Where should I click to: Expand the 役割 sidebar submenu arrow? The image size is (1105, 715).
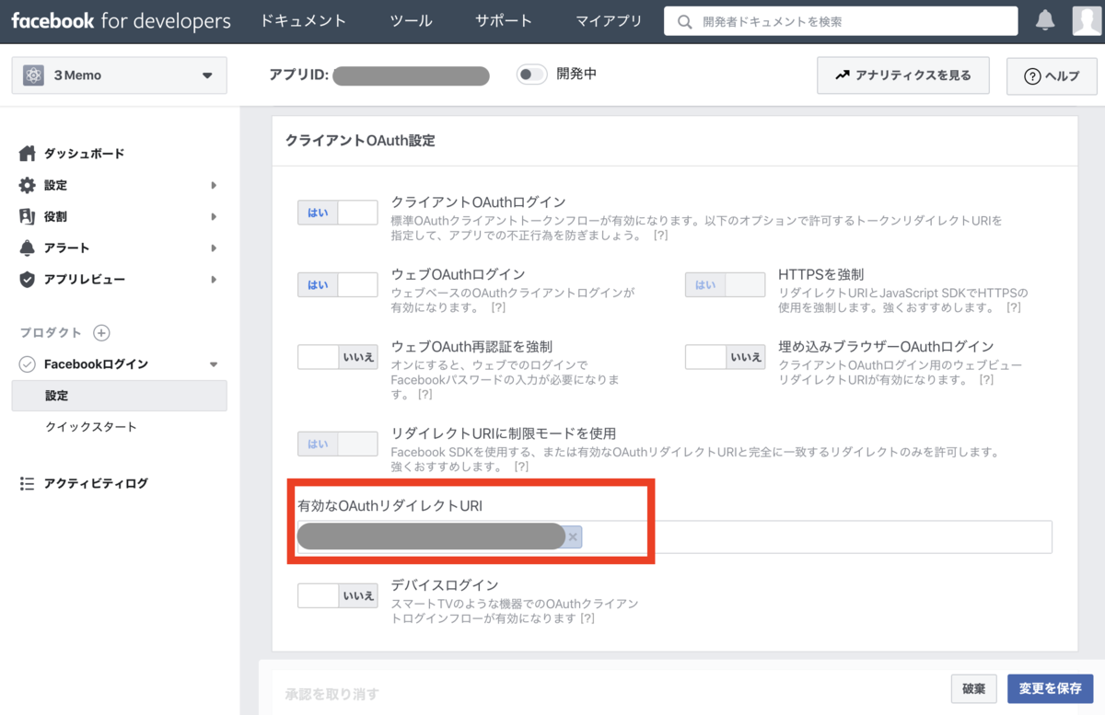pos(214,216)
